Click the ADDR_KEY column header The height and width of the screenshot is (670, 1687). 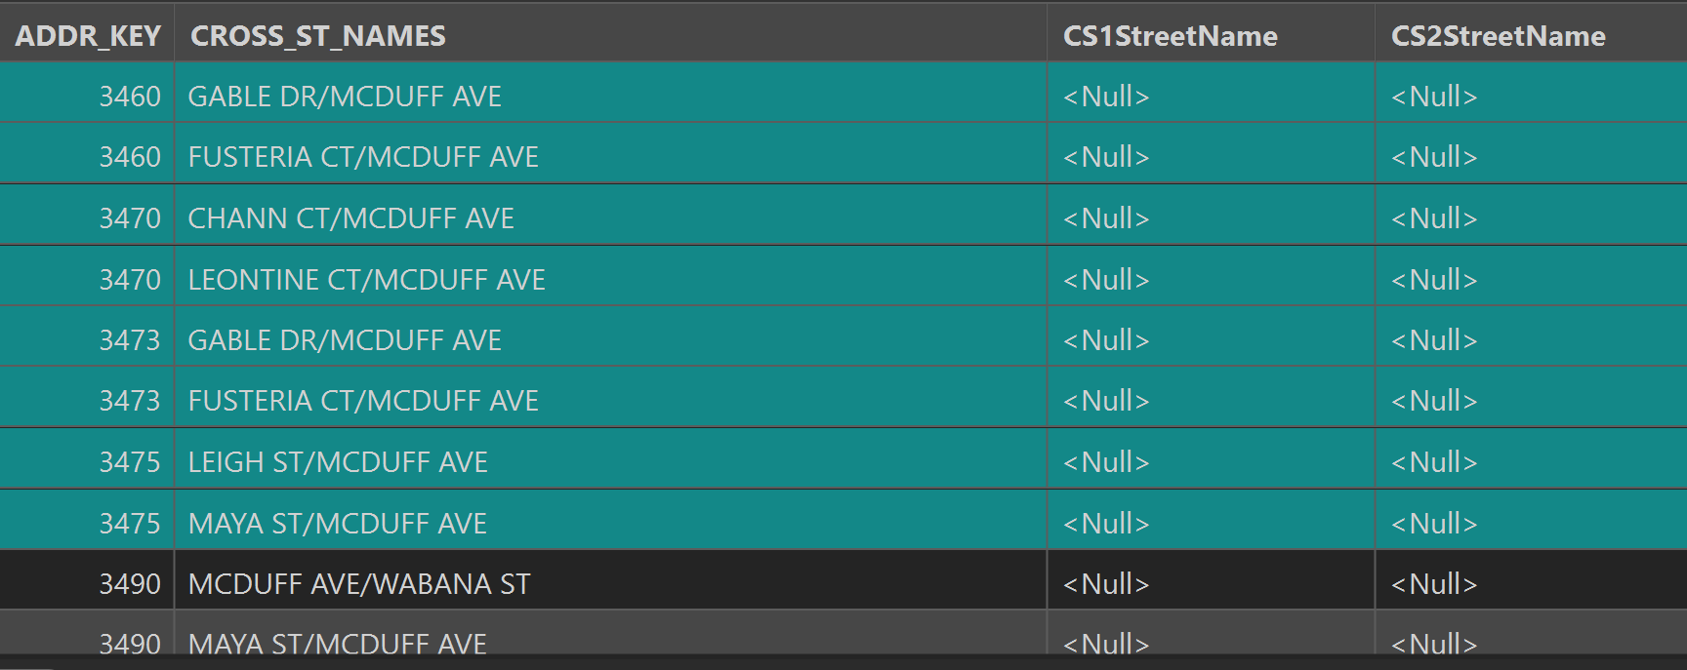(87, 36)
